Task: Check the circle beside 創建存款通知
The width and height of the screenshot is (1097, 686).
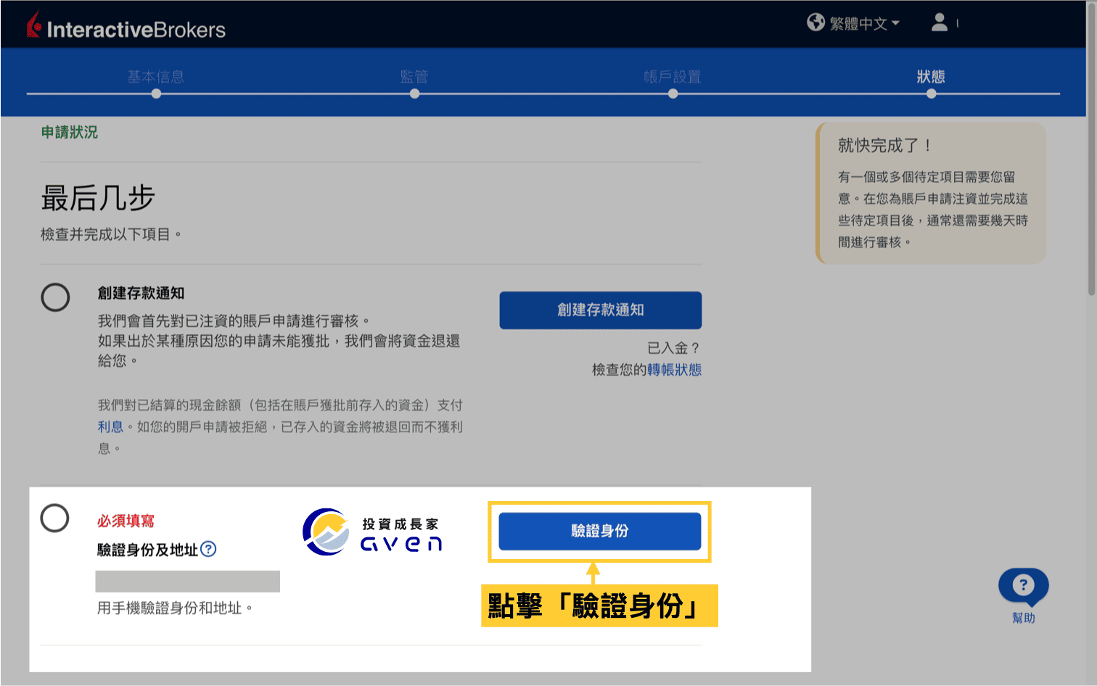Action: (x=54, y=297)
